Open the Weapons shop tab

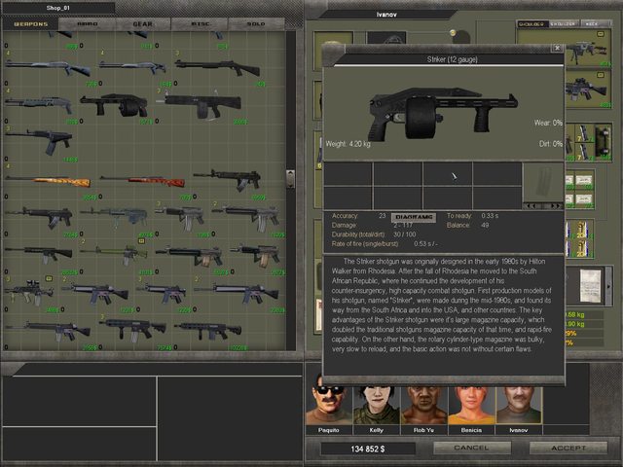click(30, 24)
